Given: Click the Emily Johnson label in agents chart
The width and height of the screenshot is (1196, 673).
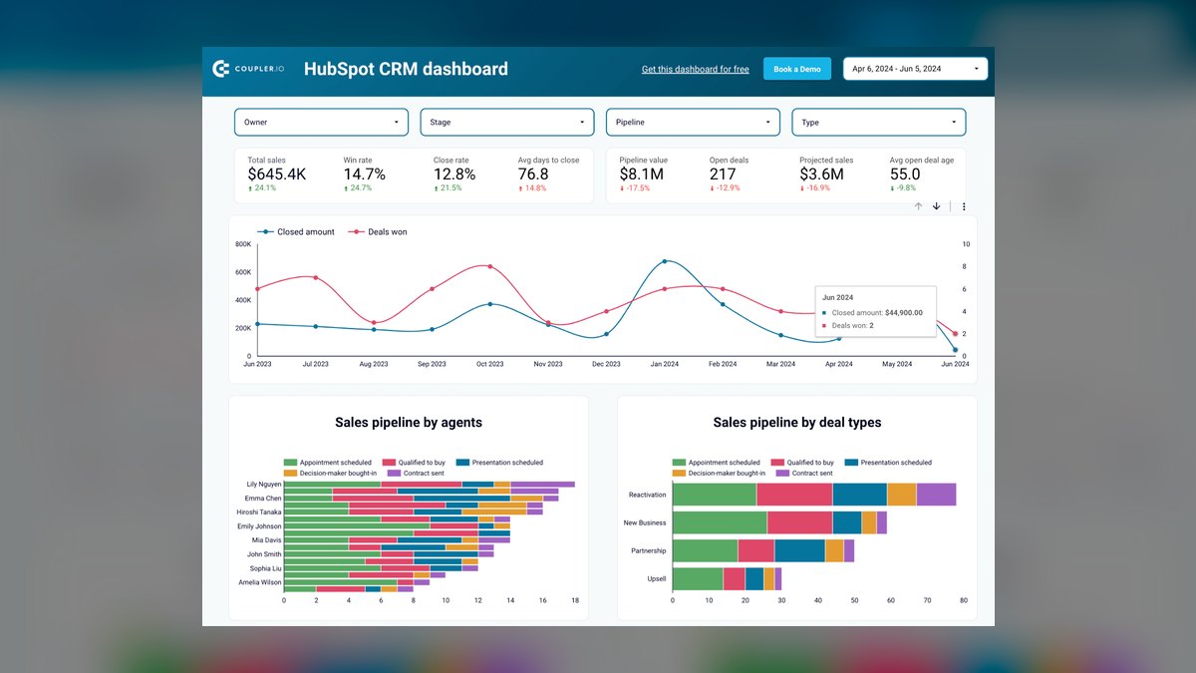Looking at the screenshot, I should pos(259,525).
